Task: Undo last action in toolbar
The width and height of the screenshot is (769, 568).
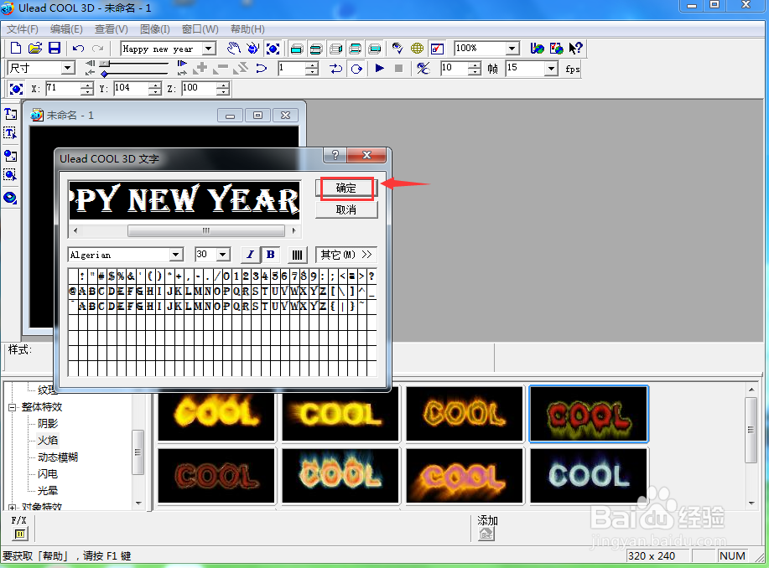Action: pos(78,48)
